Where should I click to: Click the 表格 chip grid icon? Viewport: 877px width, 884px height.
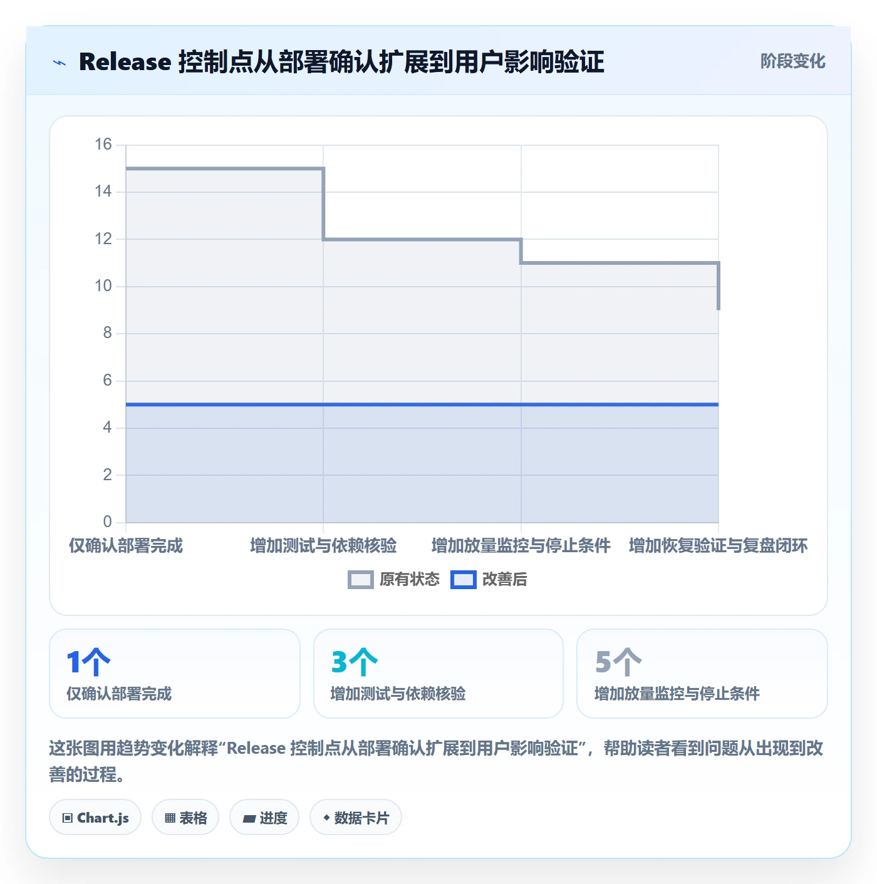170,818
